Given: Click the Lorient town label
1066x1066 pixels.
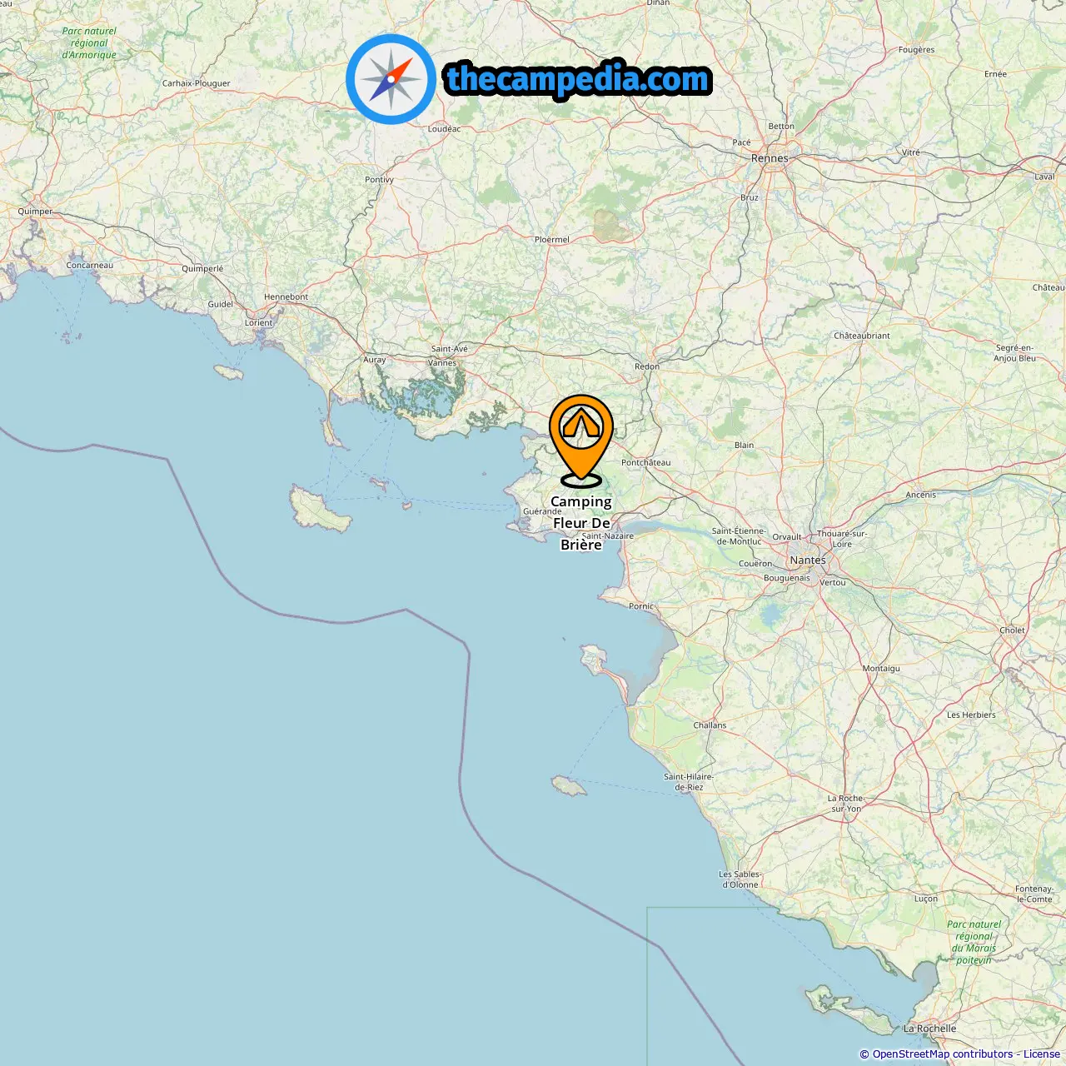Looking at the screenshot, I should point(258,323).
